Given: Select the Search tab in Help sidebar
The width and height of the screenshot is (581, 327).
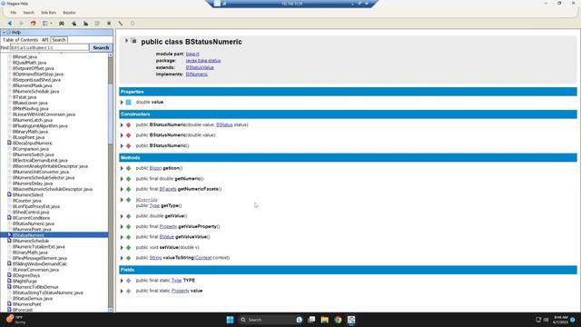Looking at the screenshot, I should [x=59, y=40].
